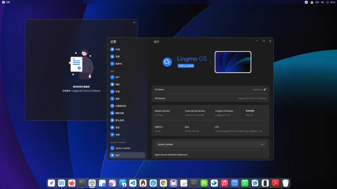
Task: Open System Update row in the About page
Action: (211, 144)
